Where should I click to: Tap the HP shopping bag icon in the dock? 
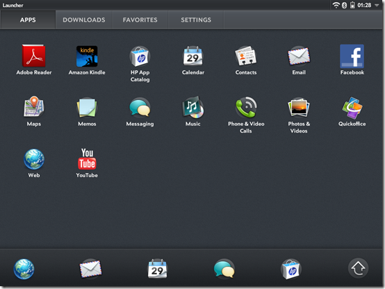291,269
